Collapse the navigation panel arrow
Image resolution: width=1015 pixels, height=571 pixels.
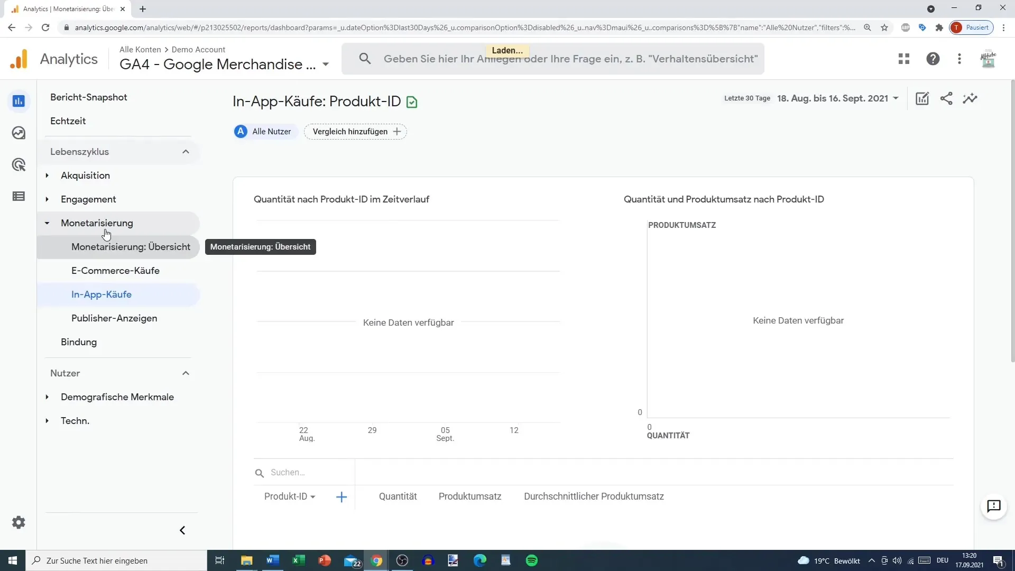[x=182, y=530]
